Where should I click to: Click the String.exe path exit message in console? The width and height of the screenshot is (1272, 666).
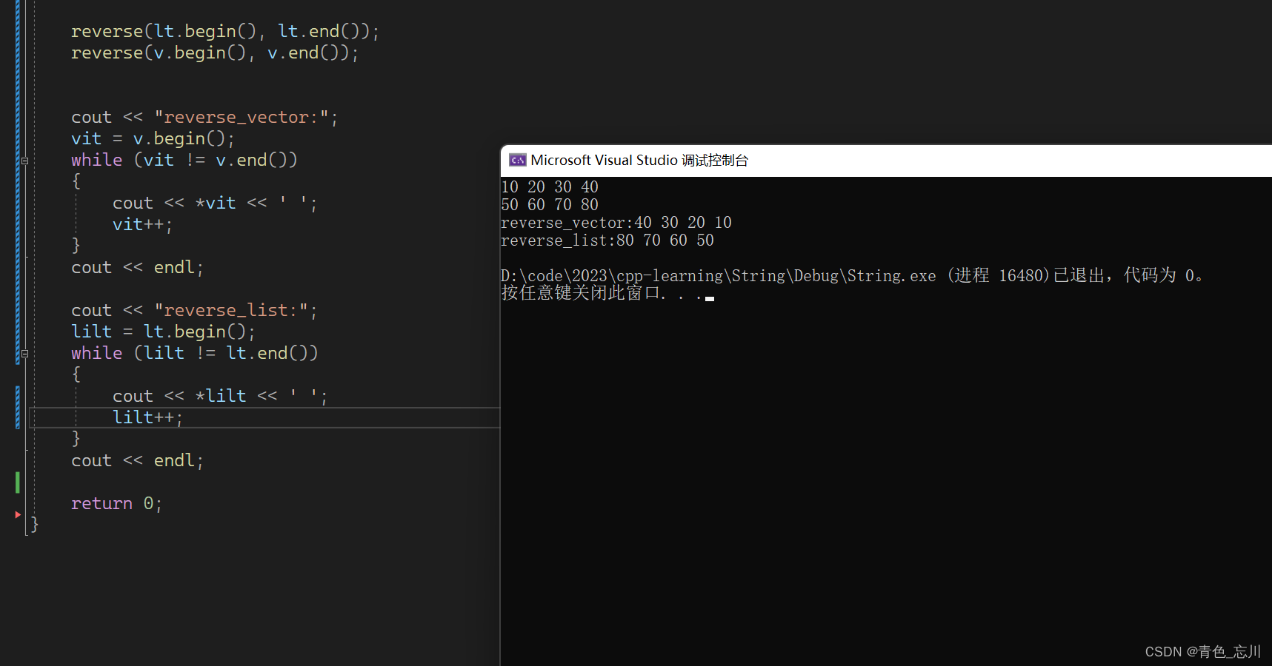(852, 275)
